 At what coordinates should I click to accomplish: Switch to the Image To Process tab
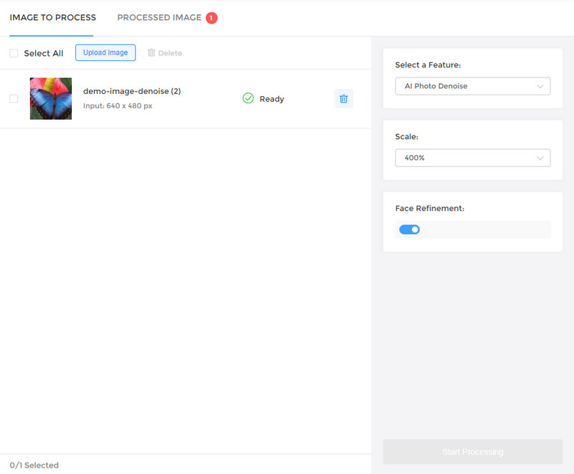[x=52, y=17]
